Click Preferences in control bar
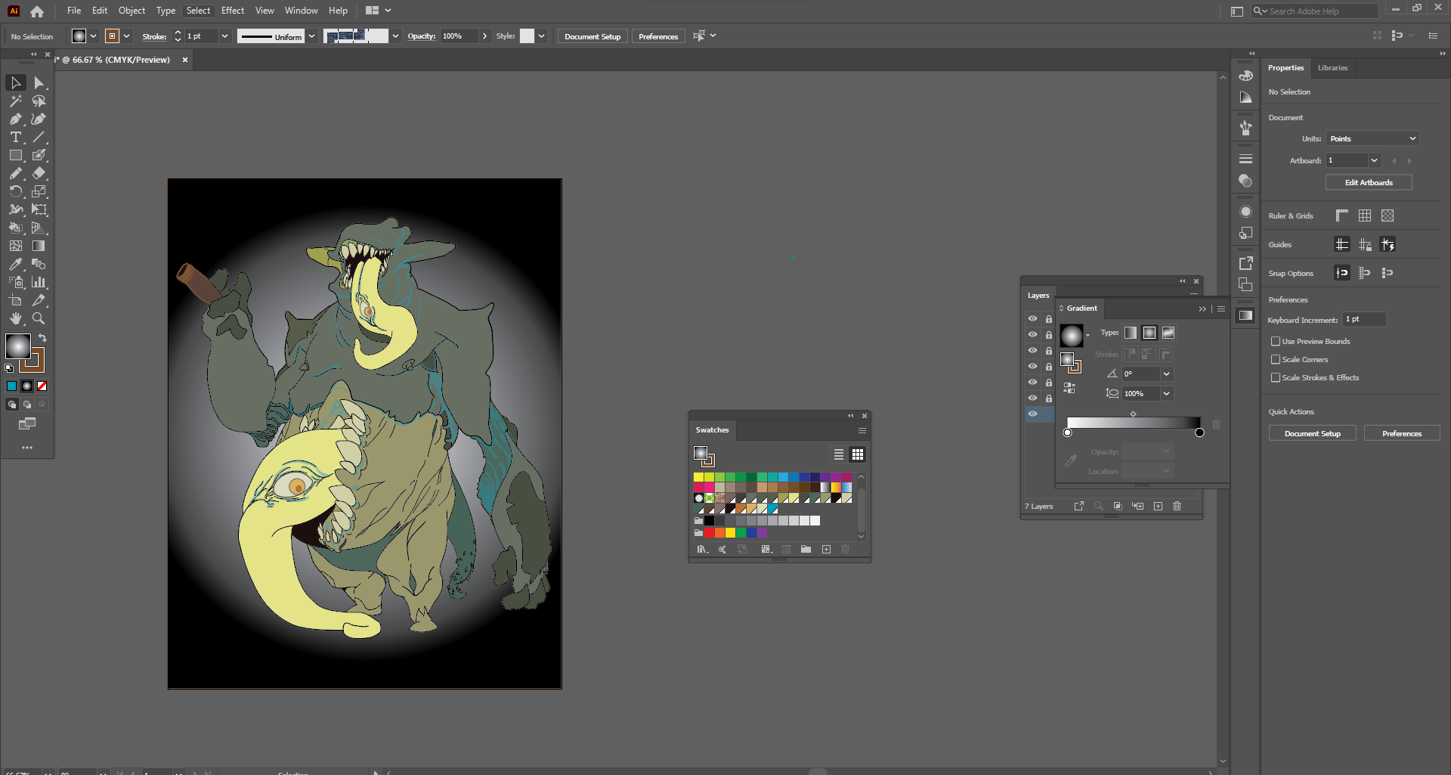Screen dimensions: 1451x775 click(x=658, y=36)
